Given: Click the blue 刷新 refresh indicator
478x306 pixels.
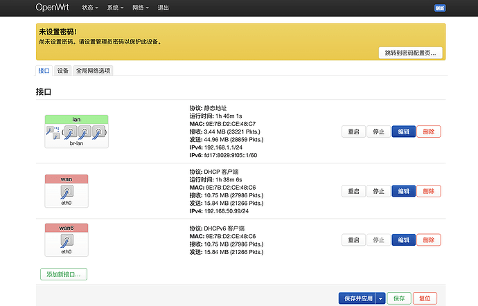Looking at the screenshot, I should pos(439,8).
